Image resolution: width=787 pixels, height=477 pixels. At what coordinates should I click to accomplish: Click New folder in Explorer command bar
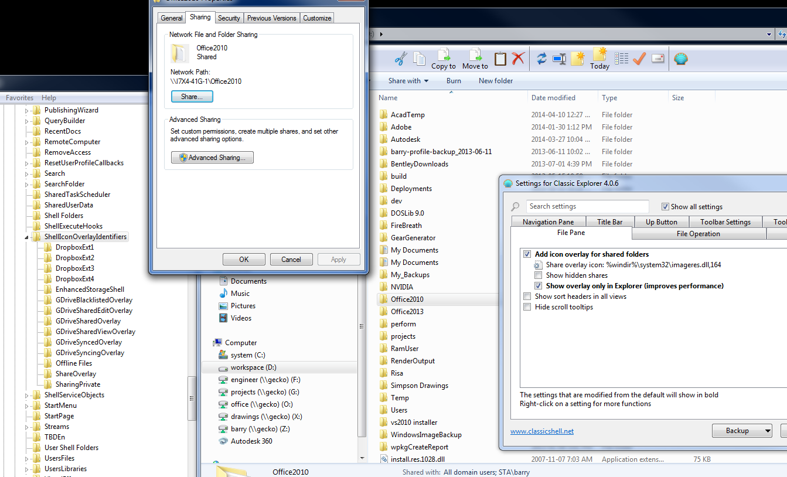(496, 81)
